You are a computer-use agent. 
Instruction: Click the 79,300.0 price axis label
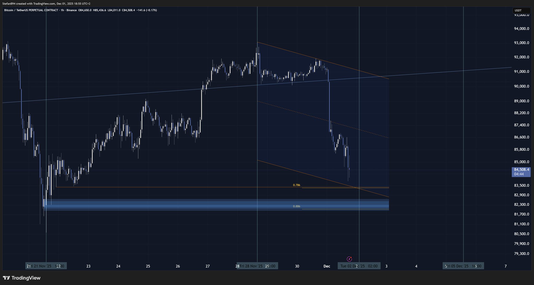click(x=521, y=254)
